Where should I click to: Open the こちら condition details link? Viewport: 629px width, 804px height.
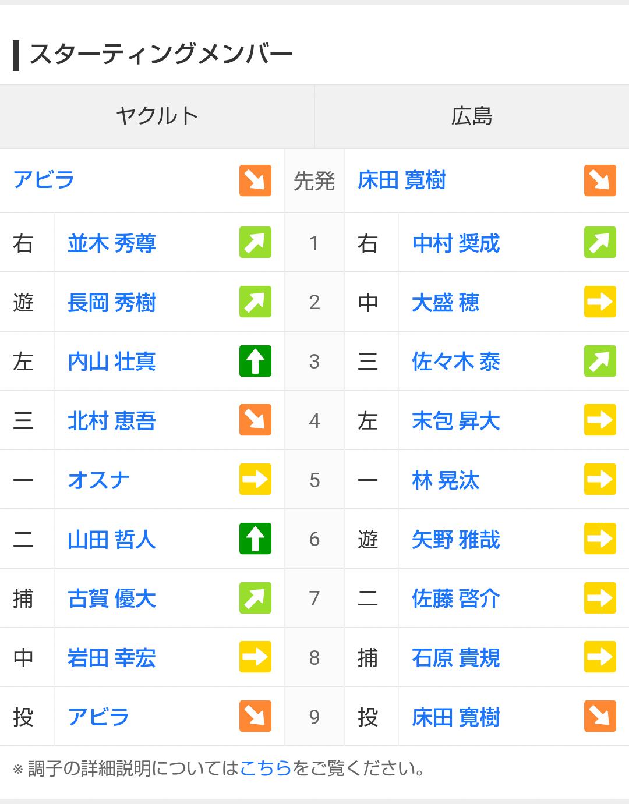click(x=266, y=768)
